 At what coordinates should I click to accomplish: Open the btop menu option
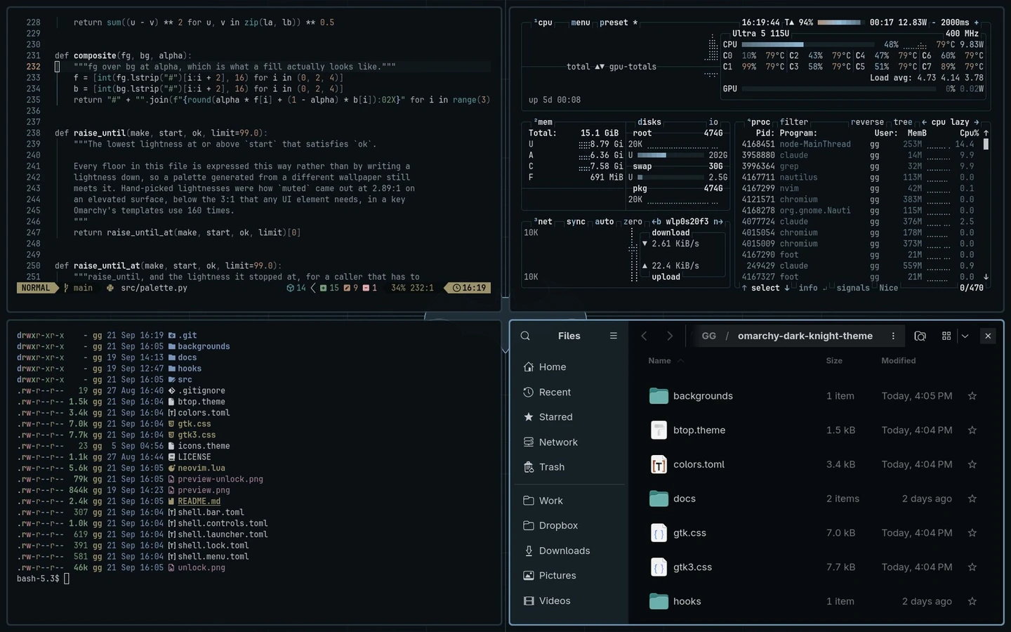coord(581,22)
